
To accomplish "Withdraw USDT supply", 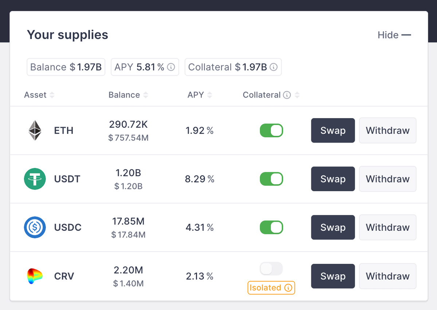I will (387, 179).
